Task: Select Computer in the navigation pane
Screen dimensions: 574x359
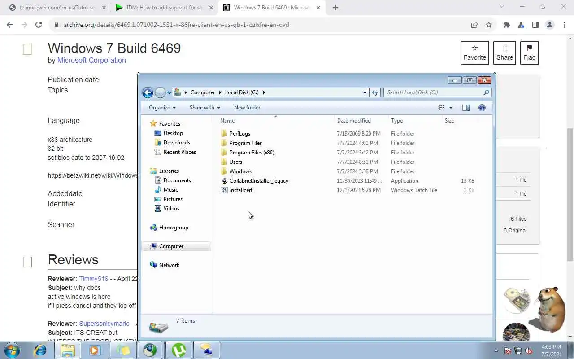Action: (x=171, y=246)
